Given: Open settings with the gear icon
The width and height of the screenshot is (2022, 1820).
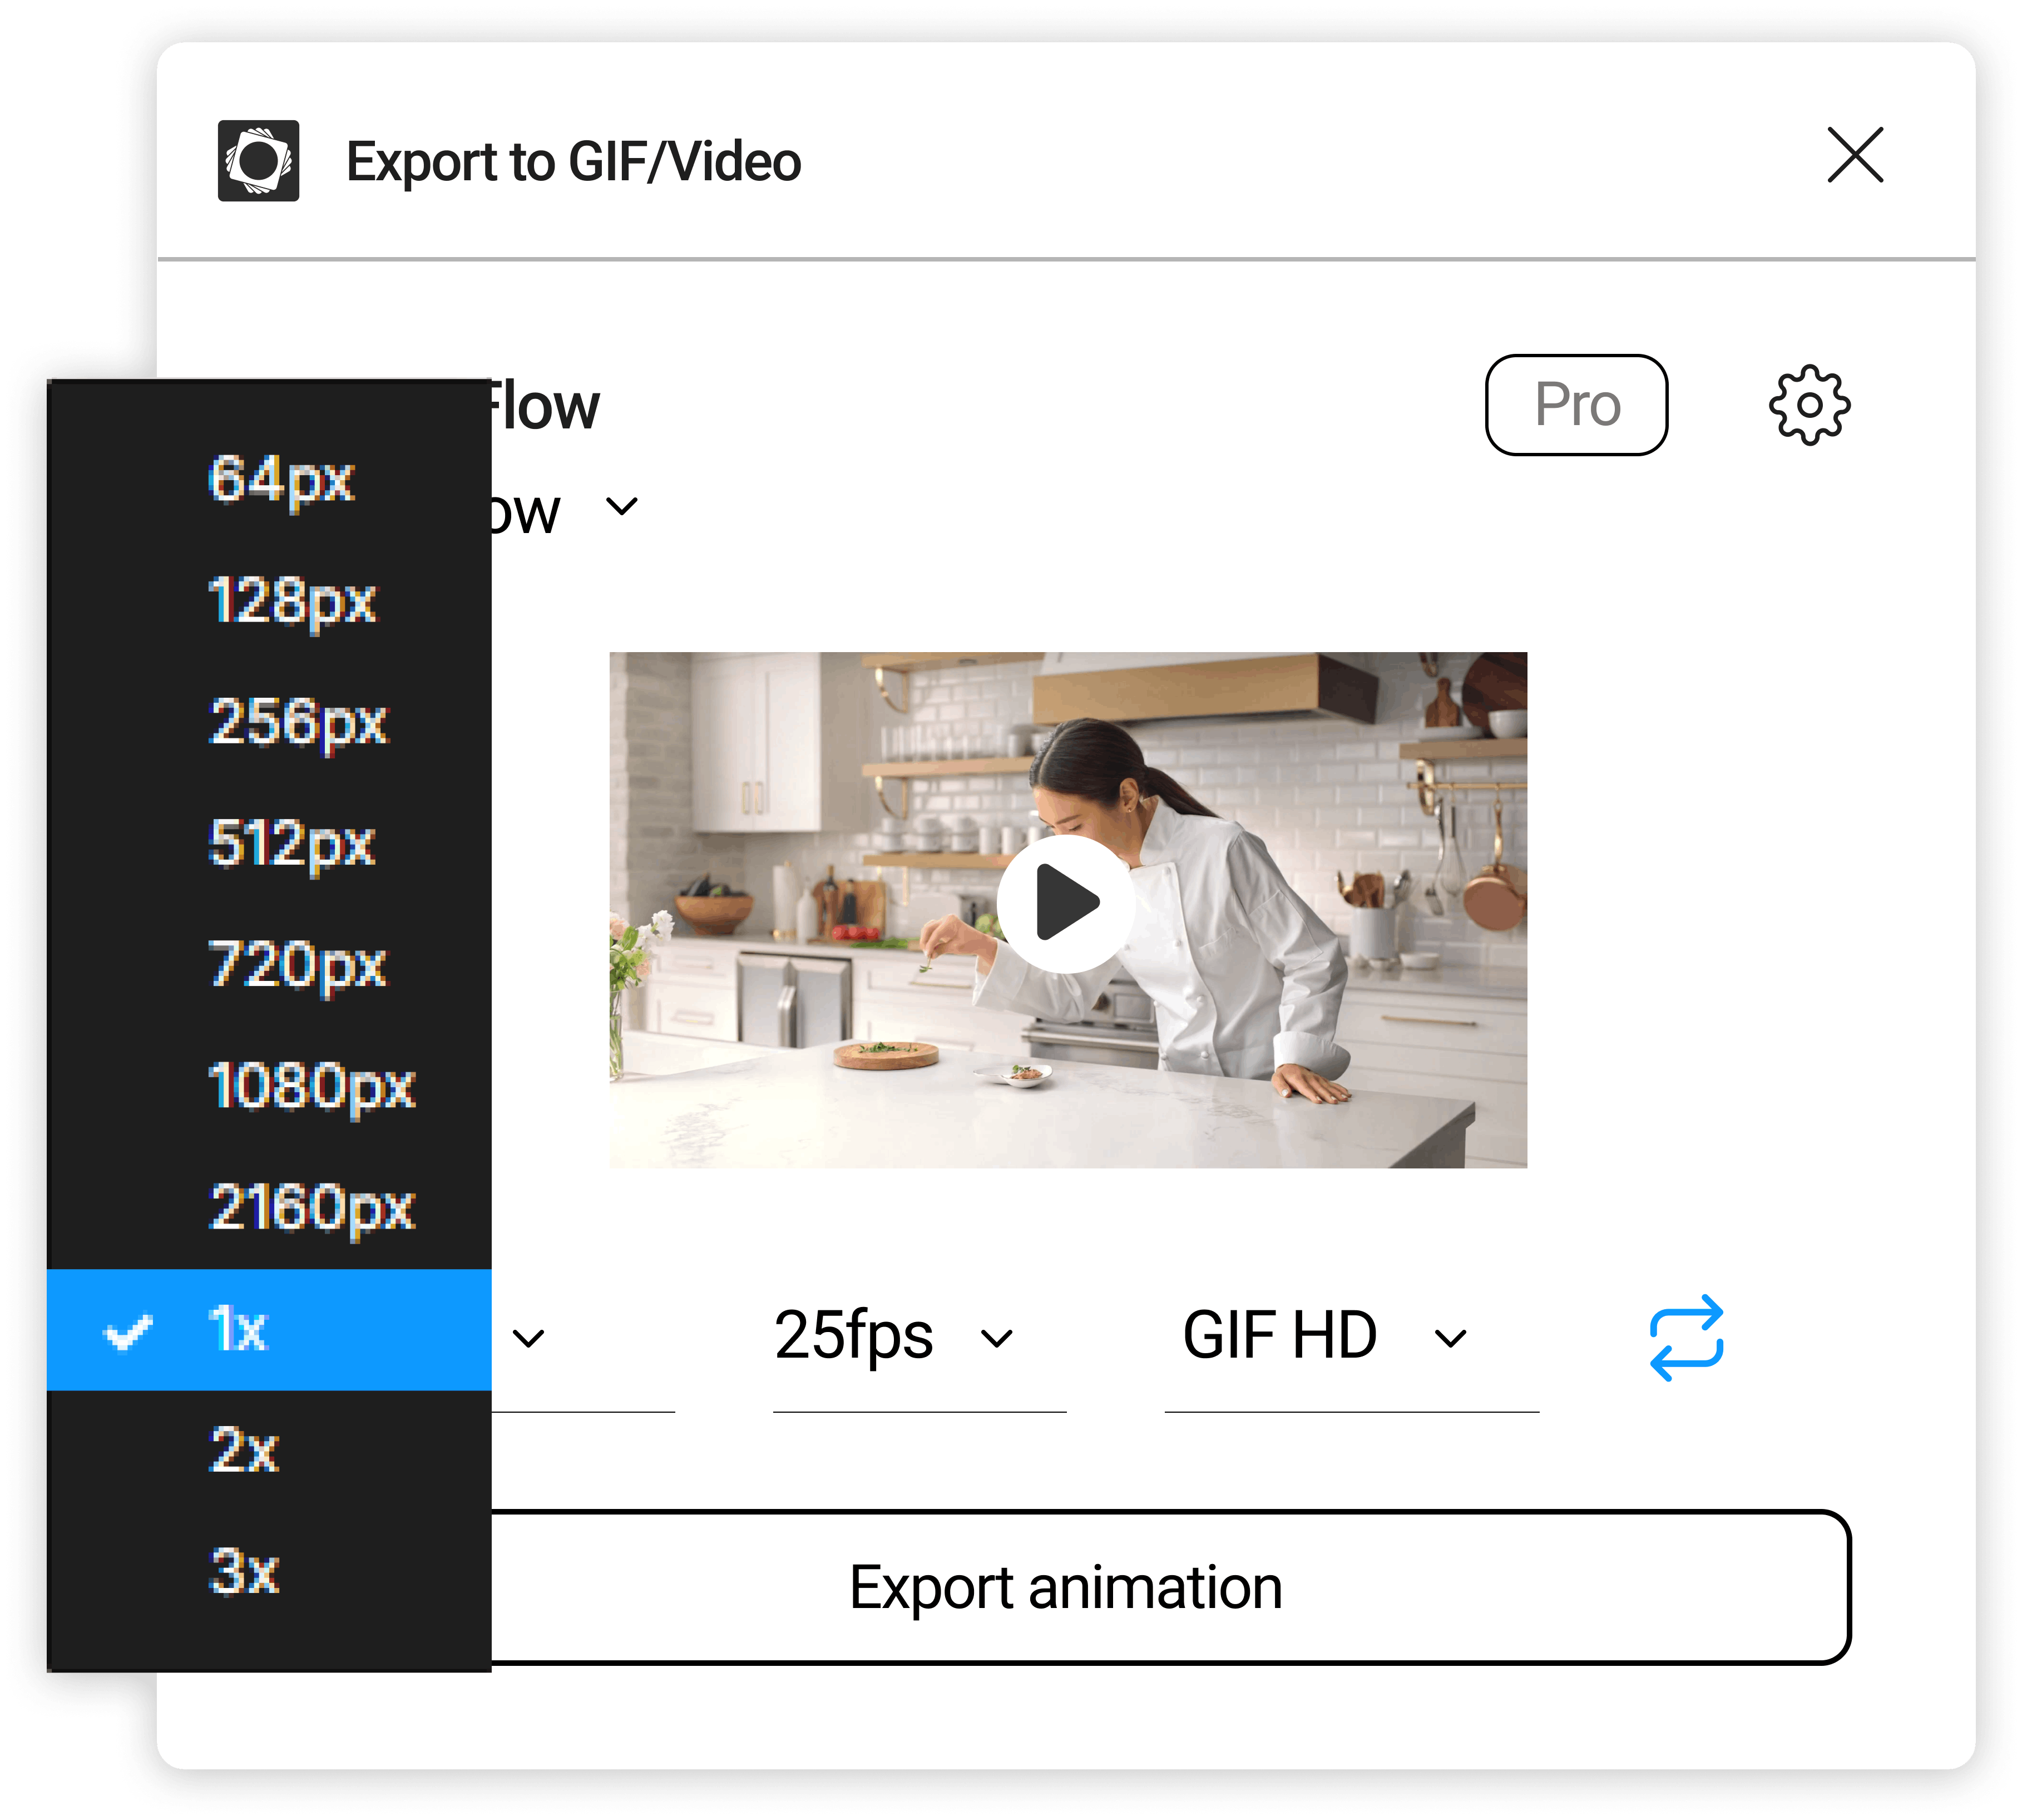Looking at the screenshot, I should (x=1808, y=405).
